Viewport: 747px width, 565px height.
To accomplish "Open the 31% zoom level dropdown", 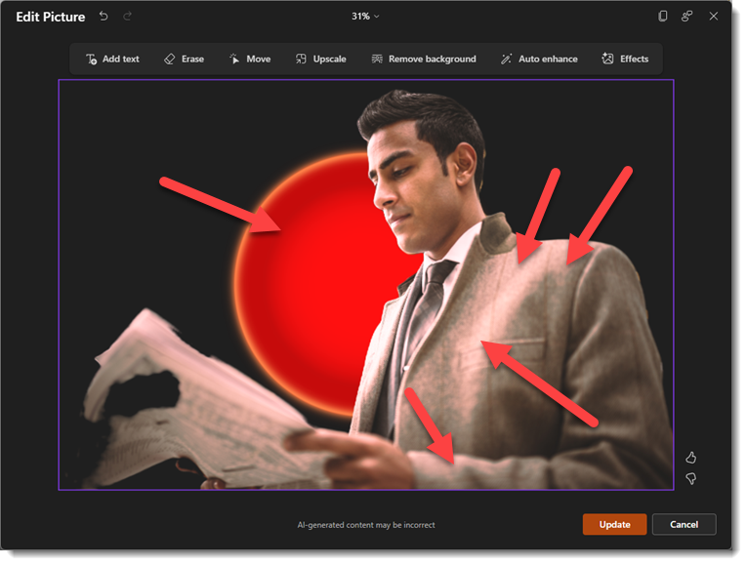I will (365, 17).
